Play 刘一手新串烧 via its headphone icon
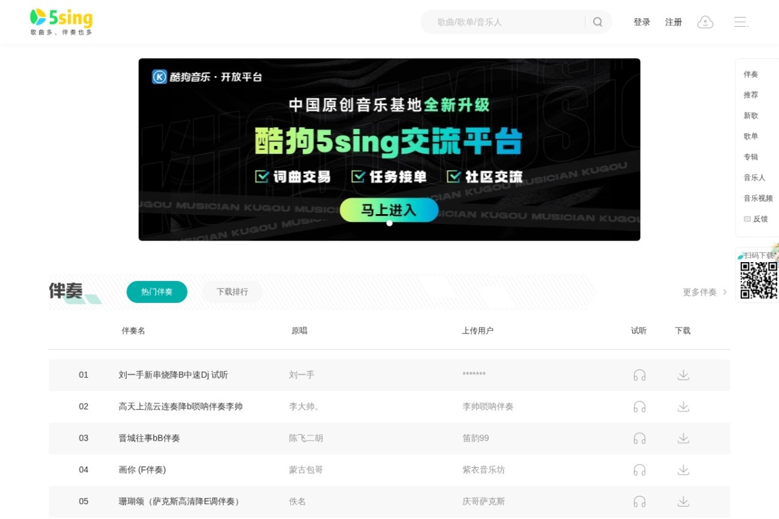The width and height of the screenshot is (779, 519). click(x=639, y=375)
